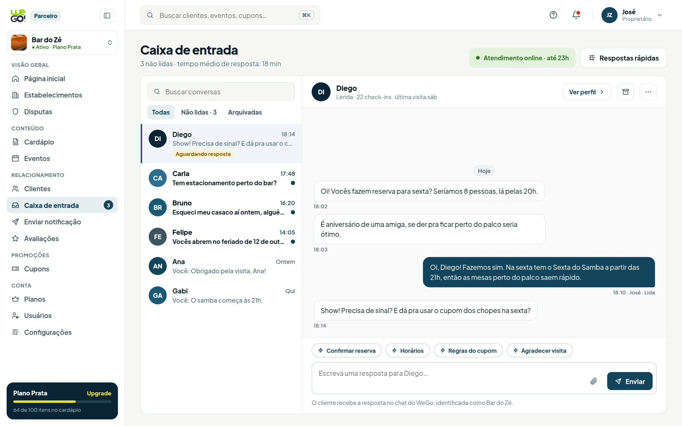This screenshot has width=682, height=426.
Task: Open Felipe's conversation about the feriado
Action: coord(222,237)
